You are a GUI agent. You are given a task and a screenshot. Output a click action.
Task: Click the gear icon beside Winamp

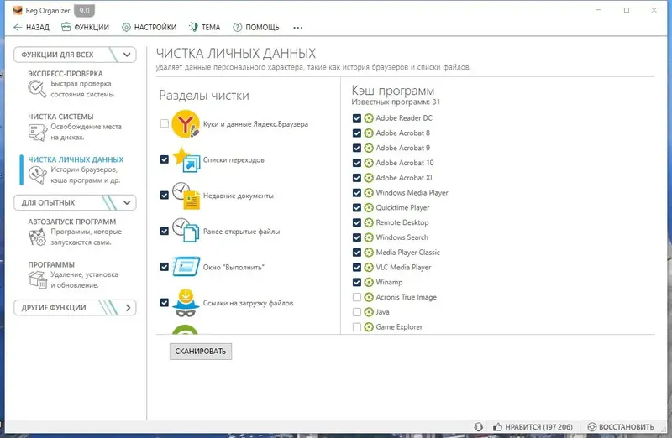click(369, 282)
